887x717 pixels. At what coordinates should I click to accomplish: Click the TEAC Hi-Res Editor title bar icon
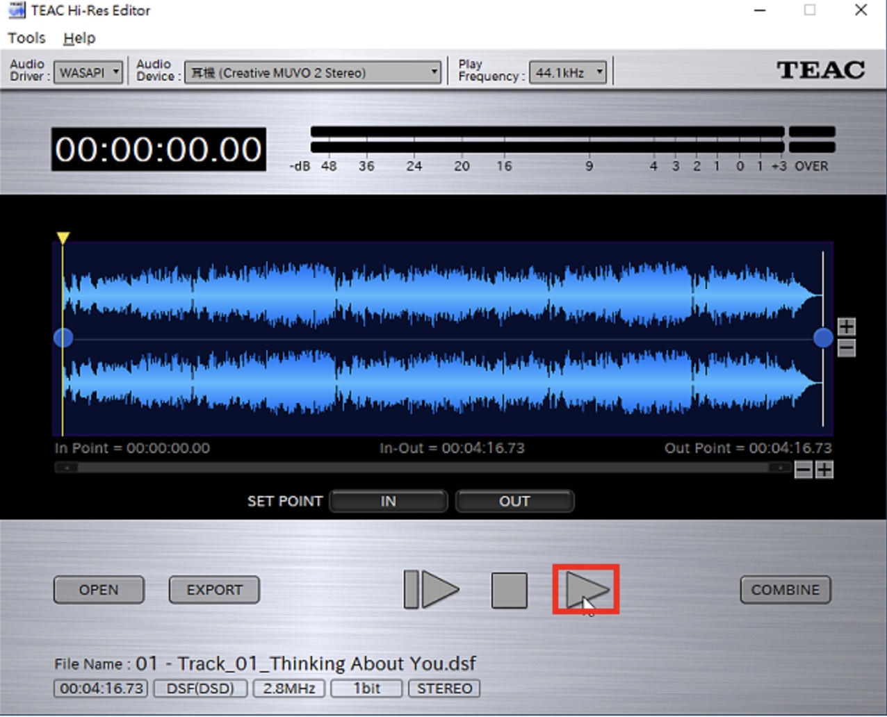tap(17, 10)
